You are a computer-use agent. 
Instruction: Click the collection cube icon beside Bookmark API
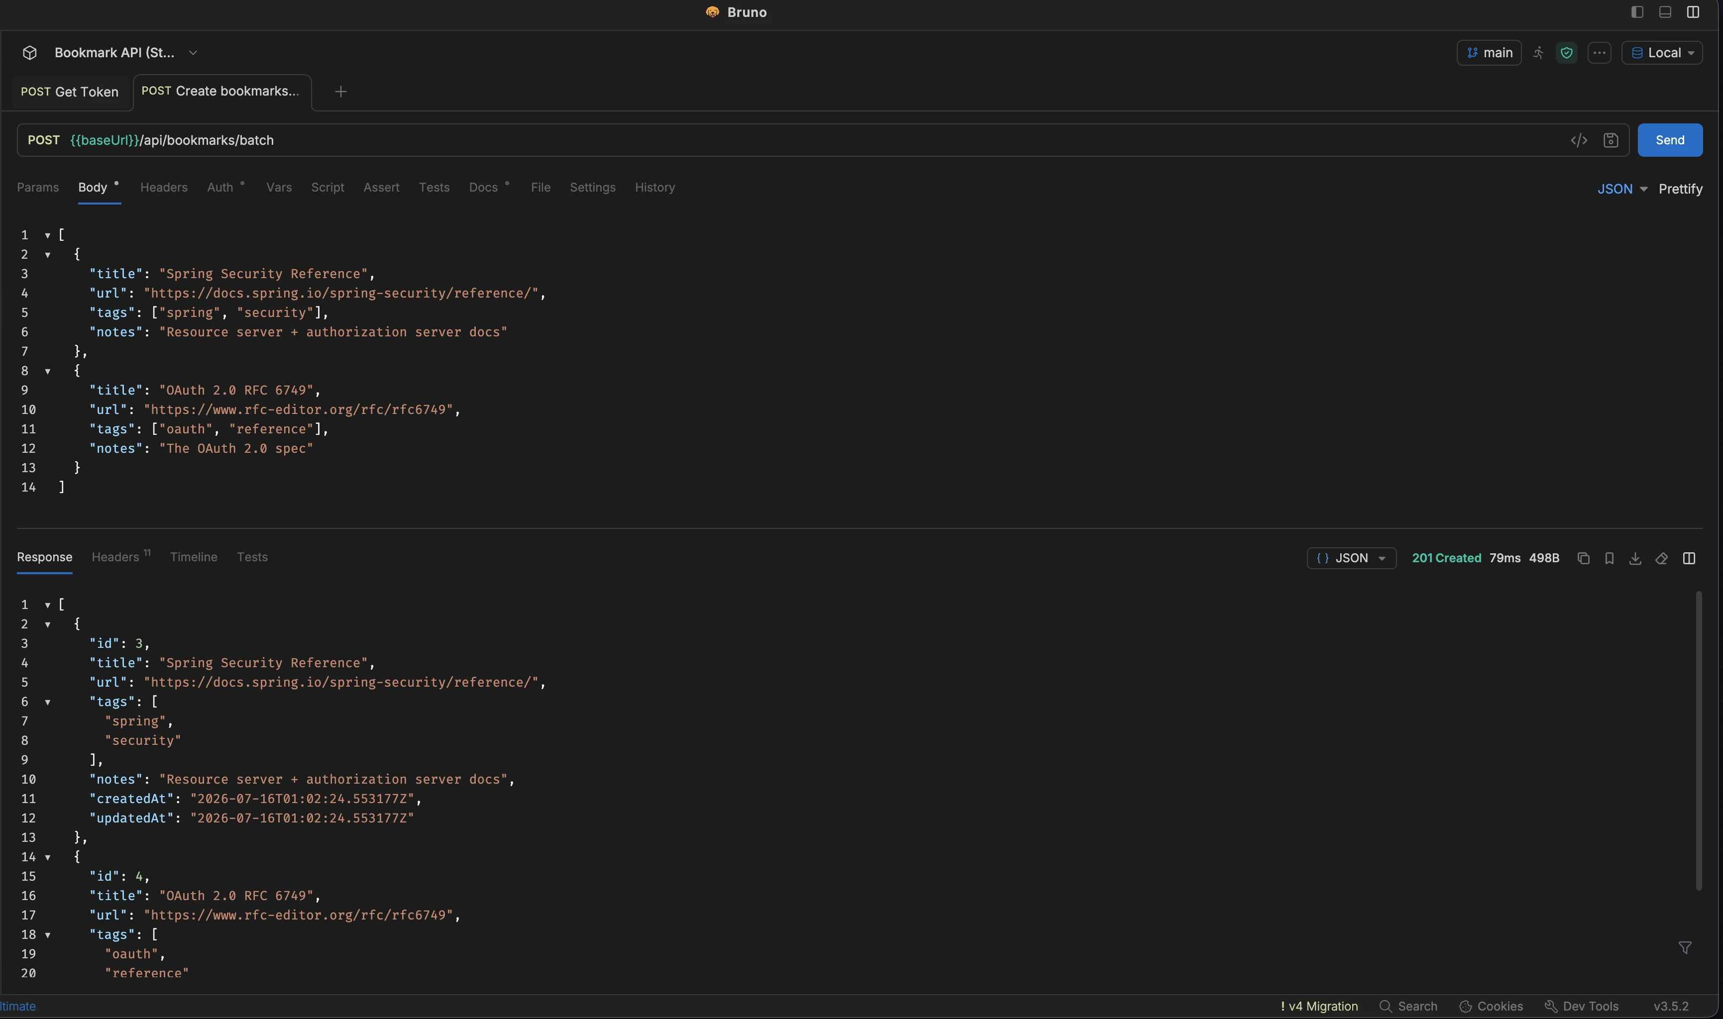[29, 53]
